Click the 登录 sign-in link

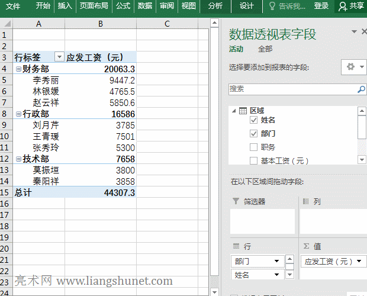321,5
